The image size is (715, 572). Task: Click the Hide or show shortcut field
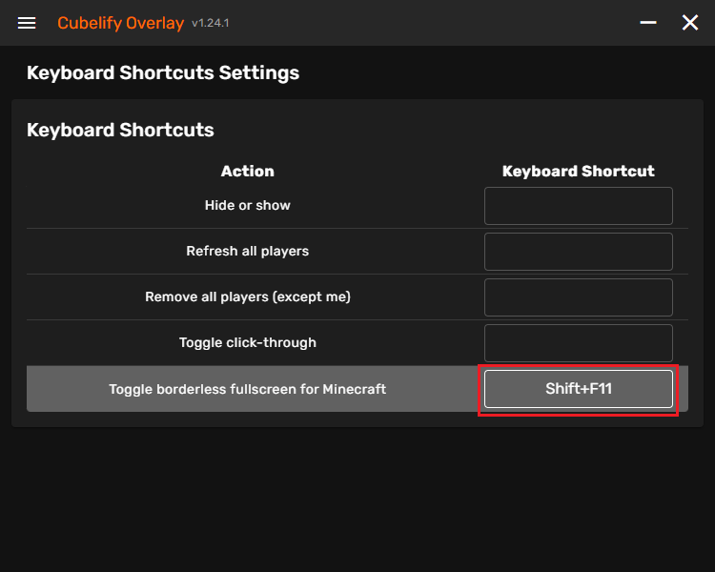[578, 206]
